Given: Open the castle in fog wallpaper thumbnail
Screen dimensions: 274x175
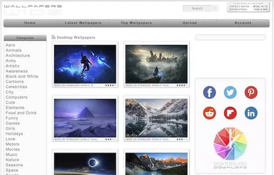Looking at the screenshot, I should [x=156, y=64].
